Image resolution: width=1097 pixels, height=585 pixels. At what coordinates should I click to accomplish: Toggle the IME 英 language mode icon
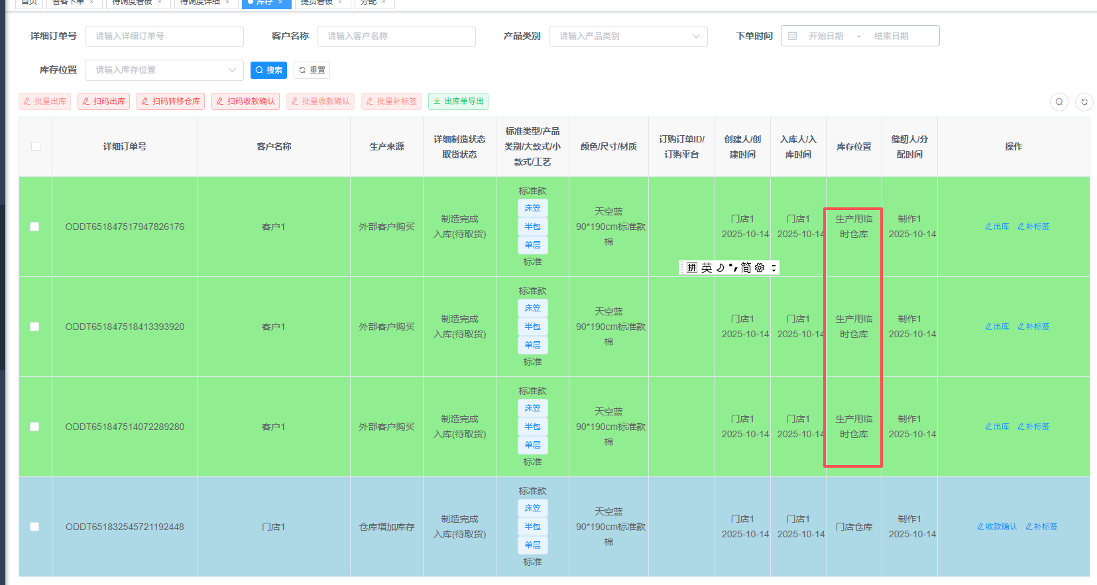[707, 268]
